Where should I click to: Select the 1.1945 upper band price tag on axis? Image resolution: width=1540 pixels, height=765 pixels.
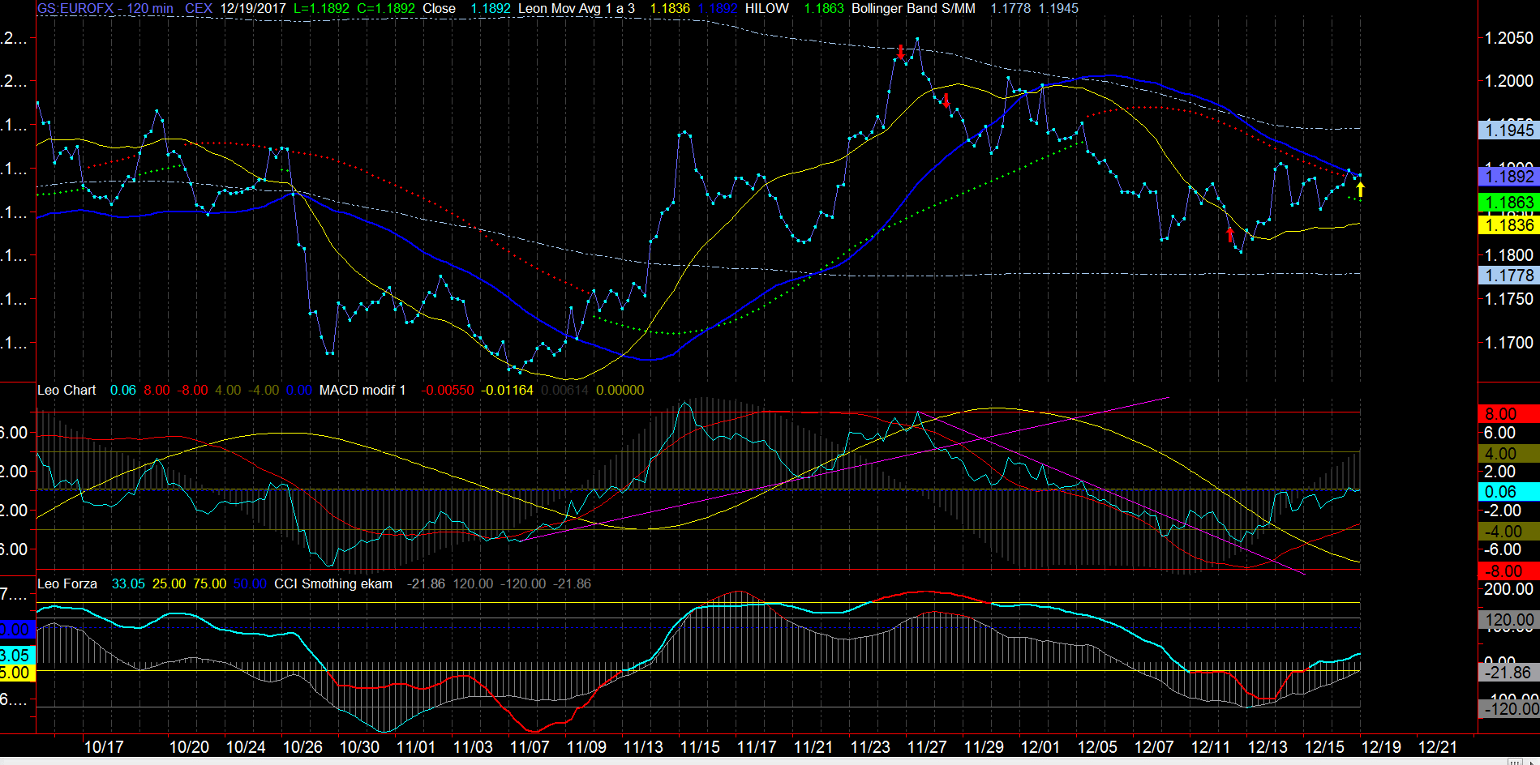click(x=1508, y=130)
